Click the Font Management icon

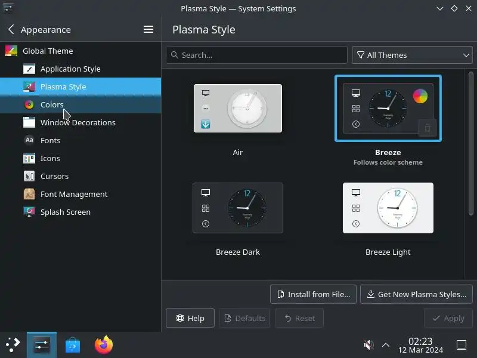pos(29,195)
